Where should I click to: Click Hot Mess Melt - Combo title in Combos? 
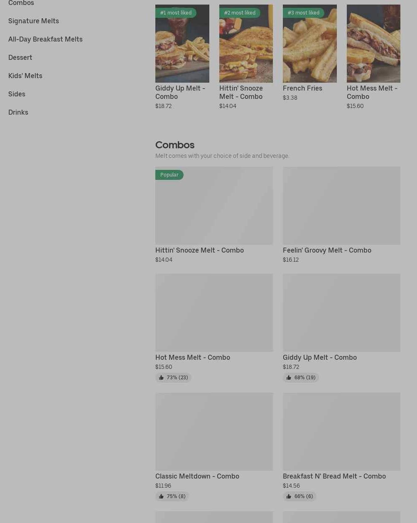click(x=193, y=357)
